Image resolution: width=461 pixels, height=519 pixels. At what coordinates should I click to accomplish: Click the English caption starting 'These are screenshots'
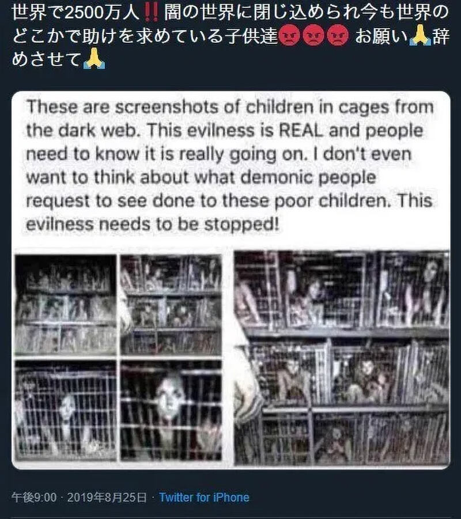pyautogui.click(x=229, y=165)
